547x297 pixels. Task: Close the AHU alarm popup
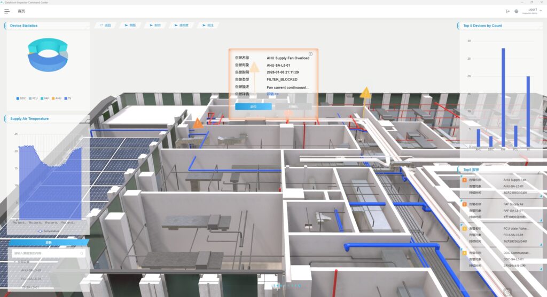click(311, 54)
